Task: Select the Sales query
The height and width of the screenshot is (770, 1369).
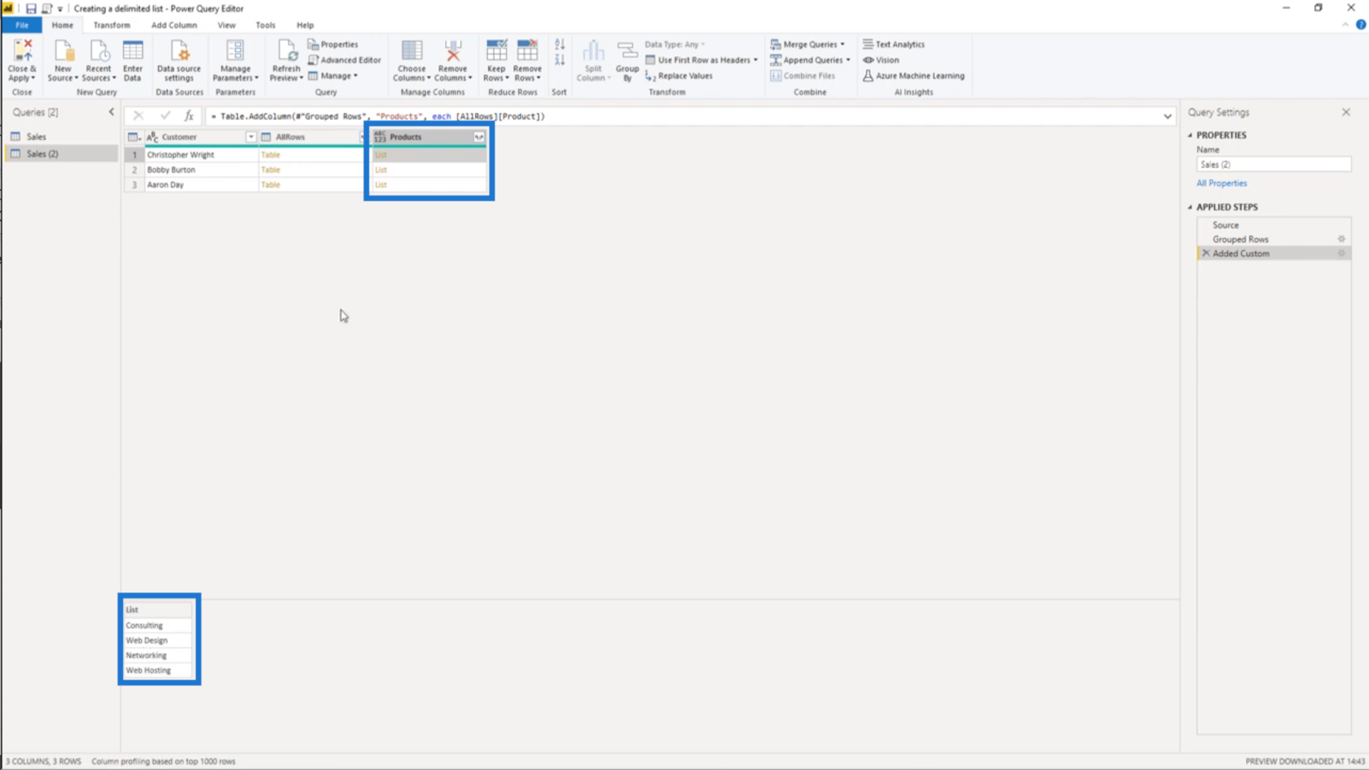Action: pyautogui.click(x=62, y=137)
